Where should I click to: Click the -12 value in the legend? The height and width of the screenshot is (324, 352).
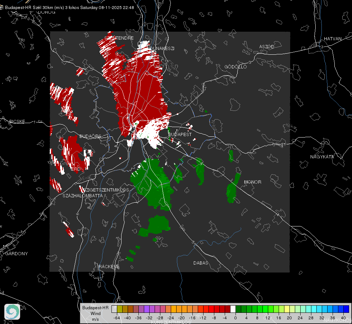point(203,318)
